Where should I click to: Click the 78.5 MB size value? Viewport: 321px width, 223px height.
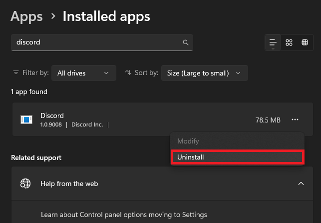(x=268, y=120)
